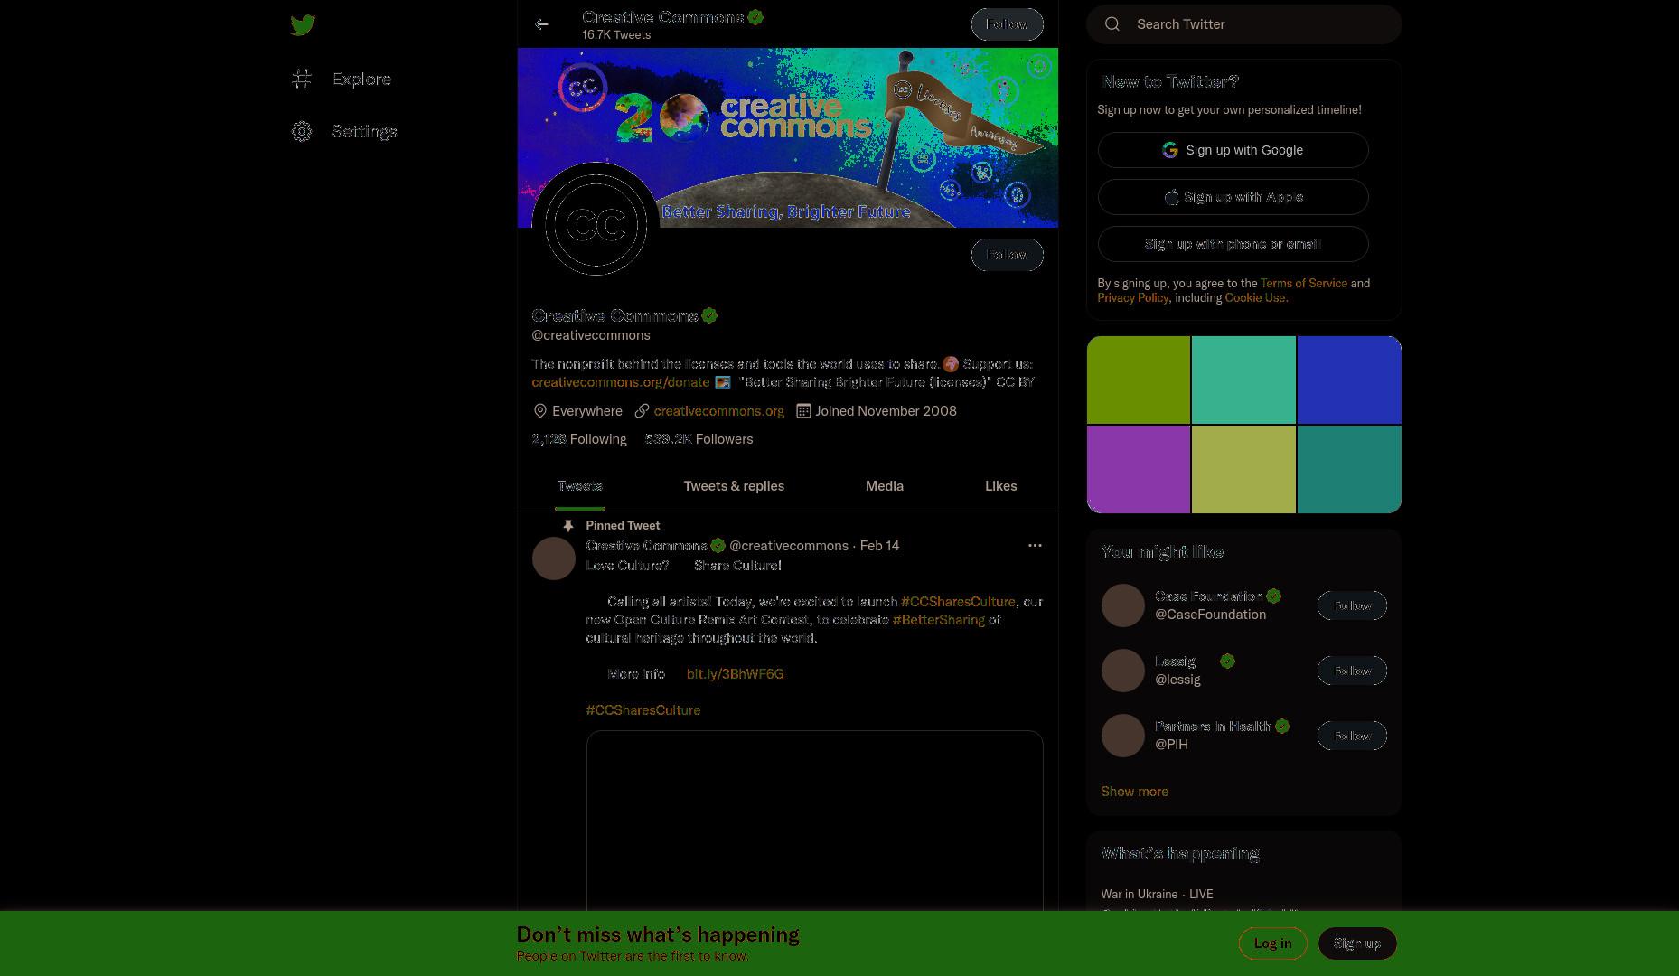Open the Cookie Use link
This screenshot has width=1679, height=976.
pyautogui.click(x=1255, y=298)
